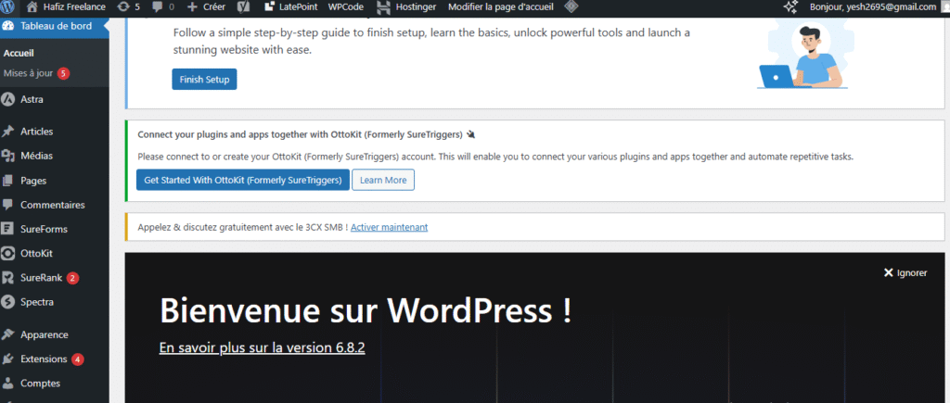Open the Apparence paintbrush icon
The height and width of the screenshot is (403, 950).
(x=8, y=334)
